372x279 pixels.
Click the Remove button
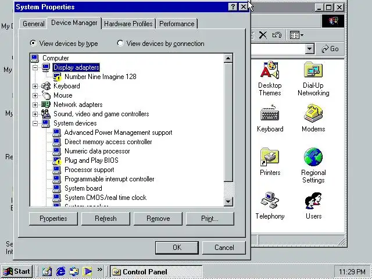pos(158,219)
